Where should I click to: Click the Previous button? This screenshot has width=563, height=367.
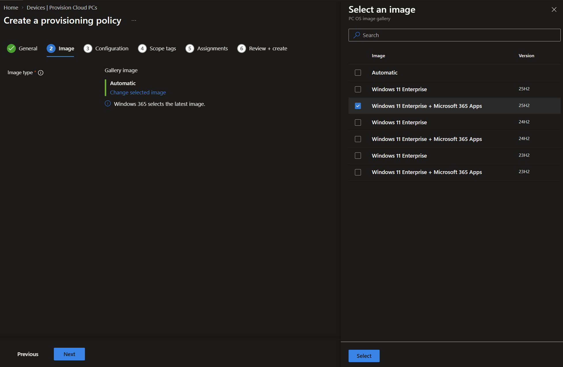[28, 354]
